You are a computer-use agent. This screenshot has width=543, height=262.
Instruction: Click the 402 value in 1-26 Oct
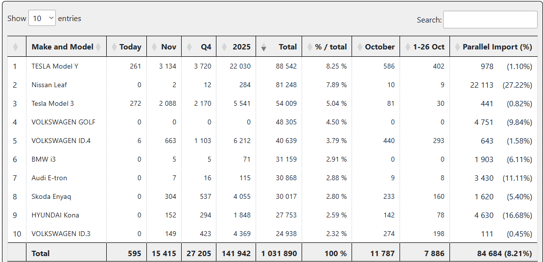(438, 66)
